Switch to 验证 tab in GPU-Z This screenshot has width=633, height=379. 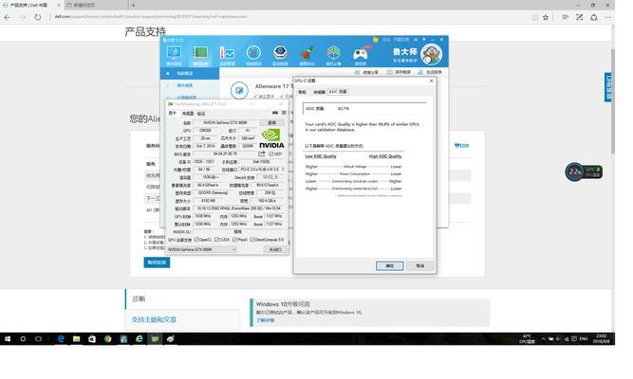[x=201, y=114]
